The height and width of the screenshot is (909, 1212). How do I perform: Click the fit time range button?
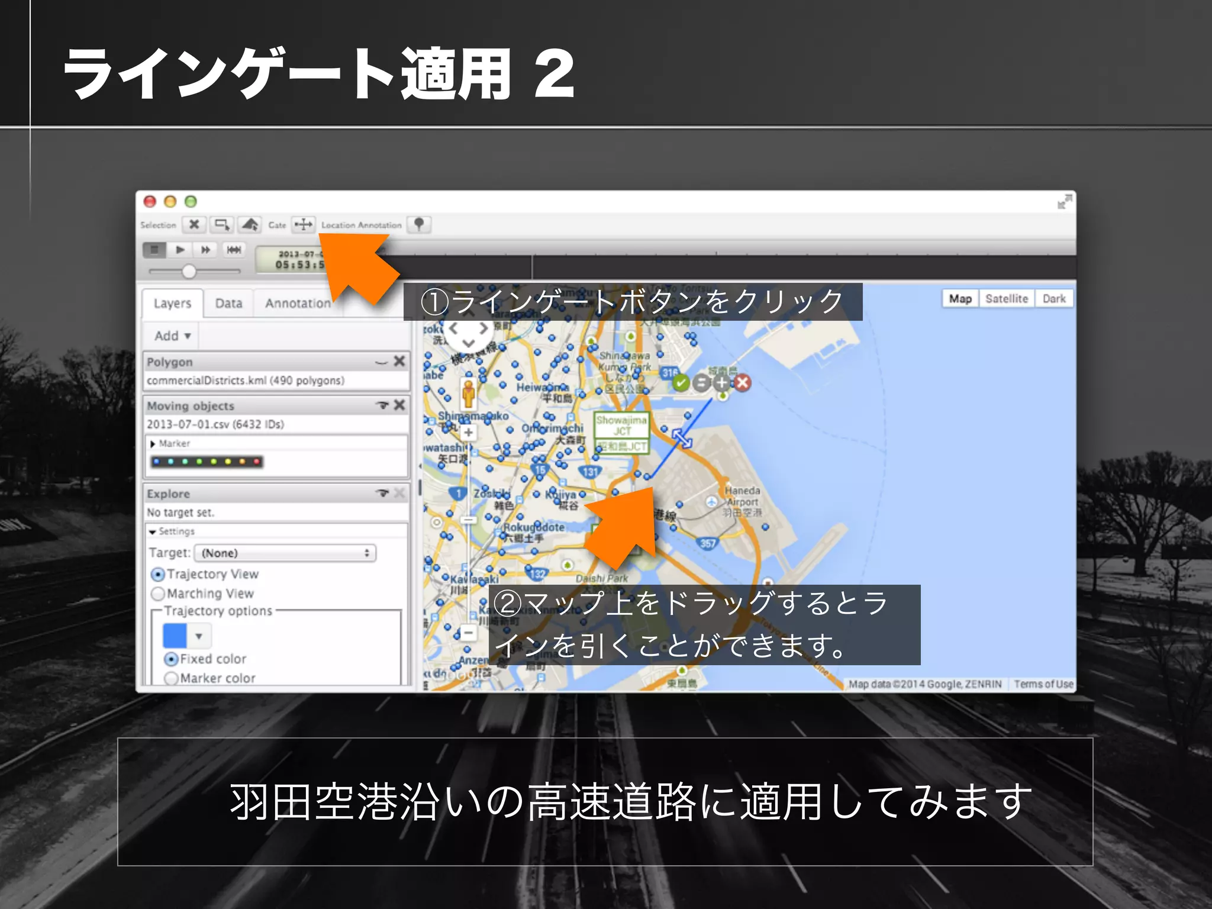pos(234,250)
